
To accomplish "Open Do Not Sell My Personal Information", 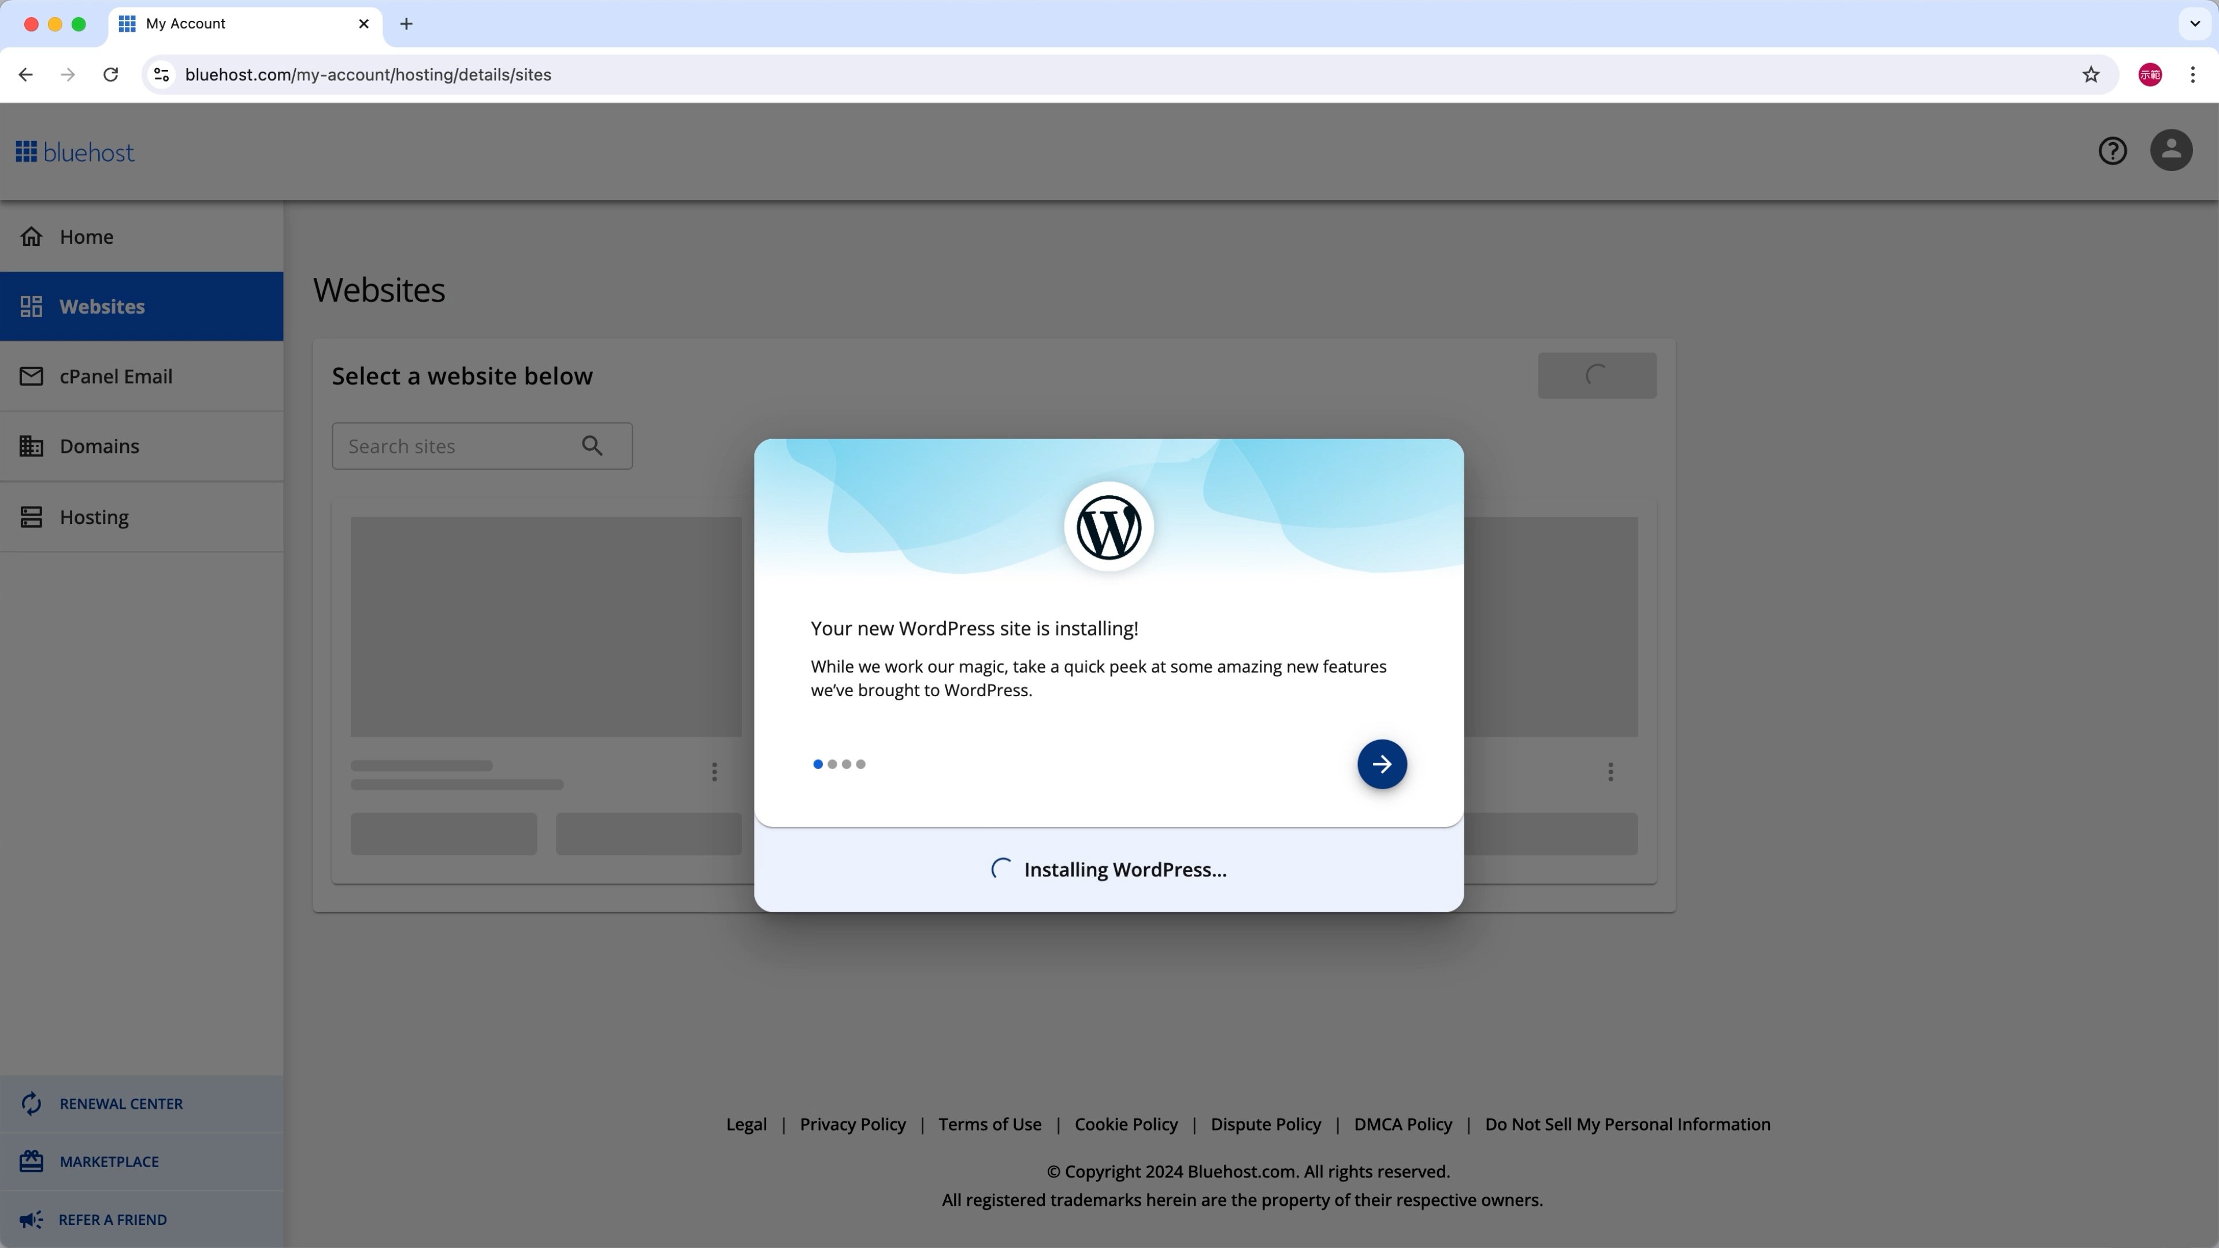I will (1627, 1124).
